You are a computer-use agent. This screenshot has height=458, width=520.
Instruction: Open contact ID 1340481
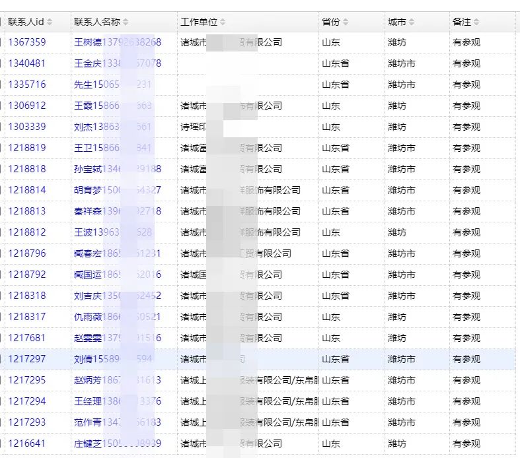click(x=27, y=63)
